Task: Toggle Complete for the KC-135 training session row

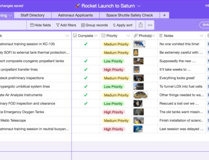Action: pos(86,44)
